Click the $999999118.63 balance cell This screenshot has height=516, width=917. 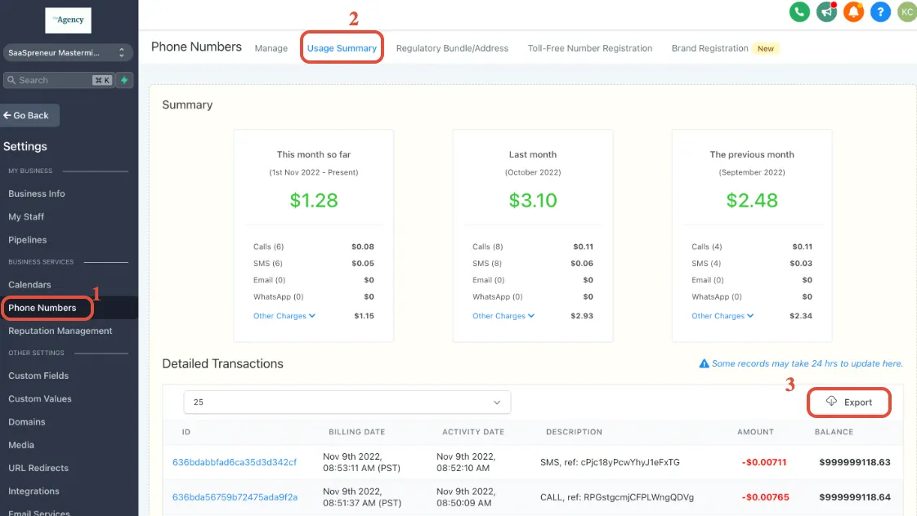point(854,462)
